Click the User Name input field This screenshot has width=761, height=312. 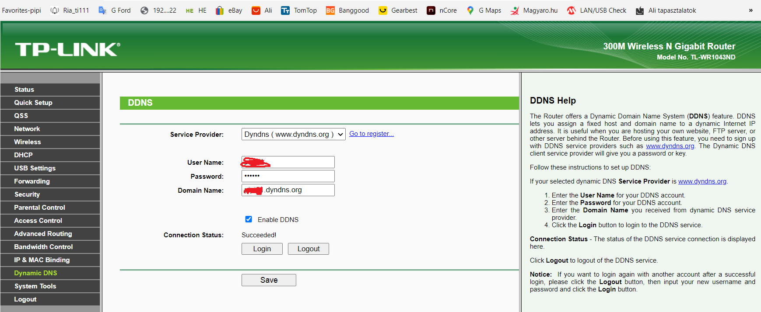288,162
